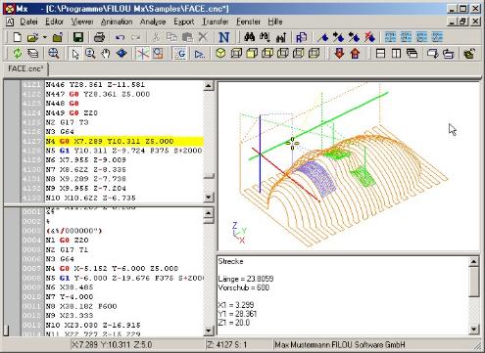This screenshot has height=353, width=485.
Task: Open the Transfer menu
Action: pos(215,22)
